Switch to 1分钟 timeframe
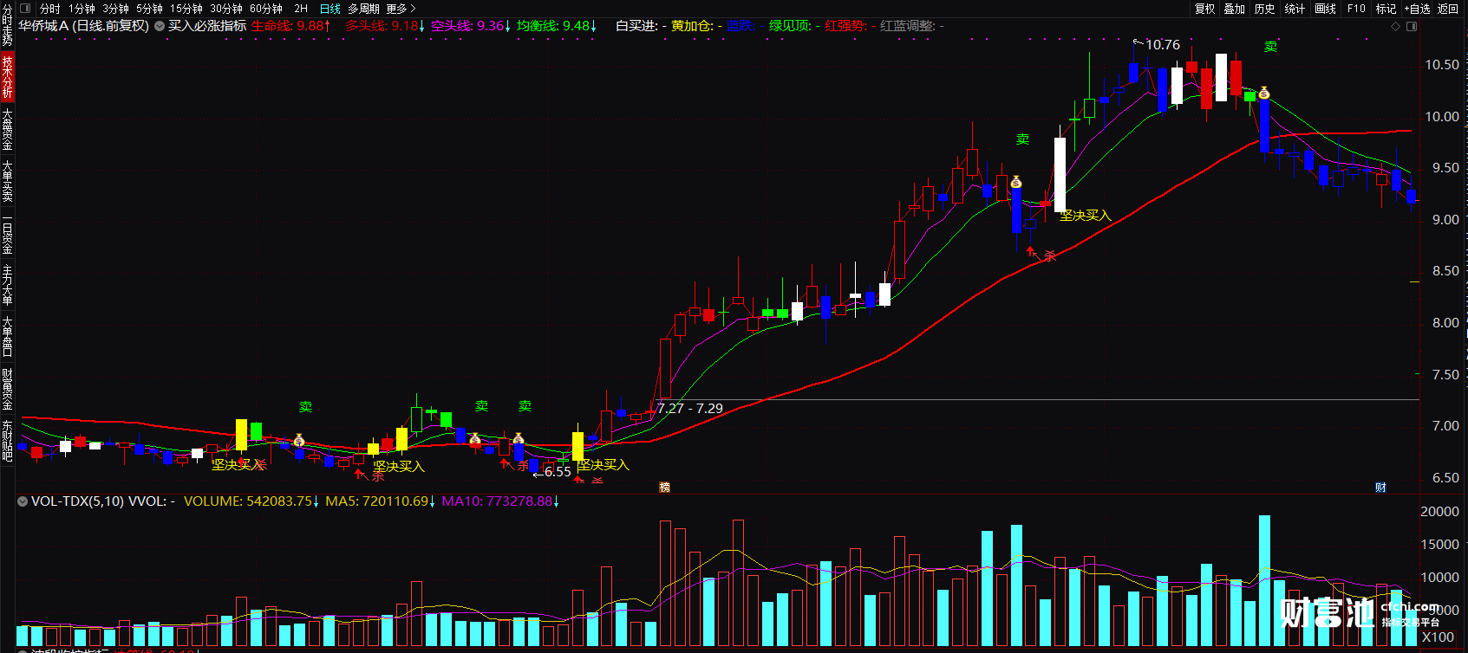This screenshot has width=1468, height=653. [82, 9]
